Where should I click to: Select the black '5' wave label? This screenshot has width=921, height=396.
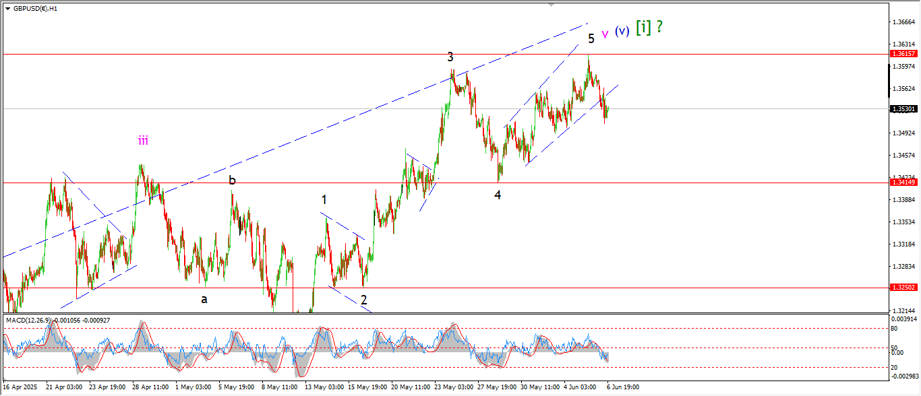tap(591, 38)
